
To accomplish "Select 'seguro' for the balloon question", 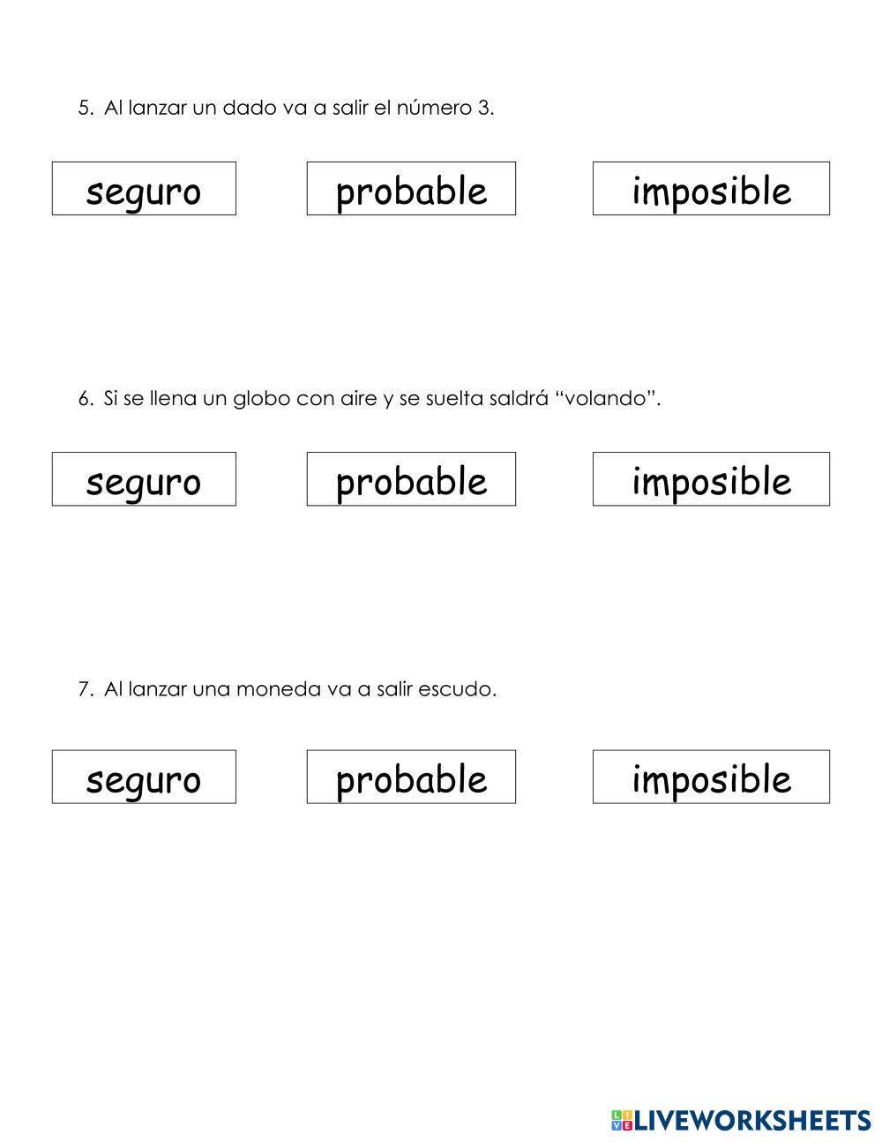I will tap(144, 479).
